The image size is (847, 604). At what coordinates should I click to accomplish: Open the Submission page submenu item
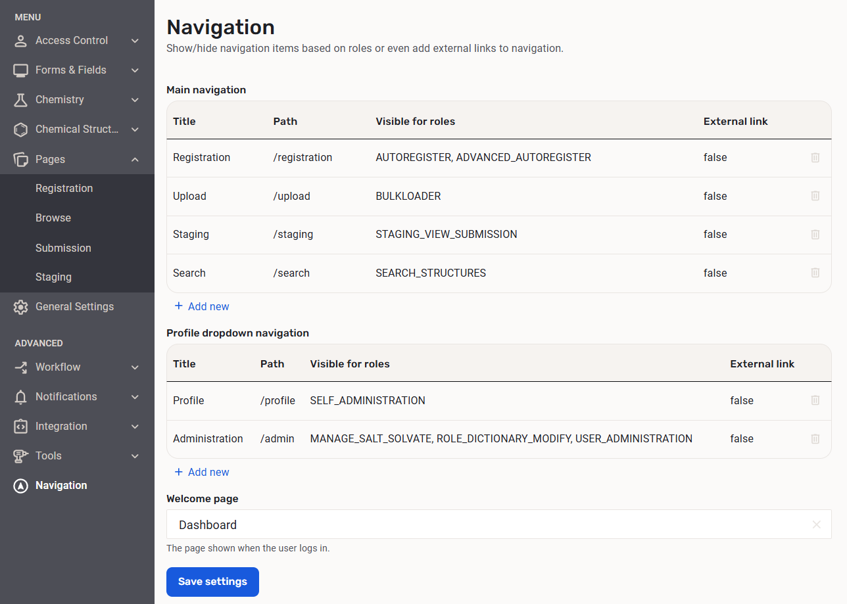pyautogui.click(x=63, y=248)
